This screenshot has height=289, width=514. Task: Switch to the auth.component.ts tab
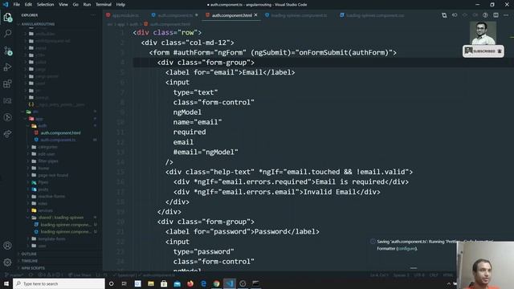tap(175, 15)
